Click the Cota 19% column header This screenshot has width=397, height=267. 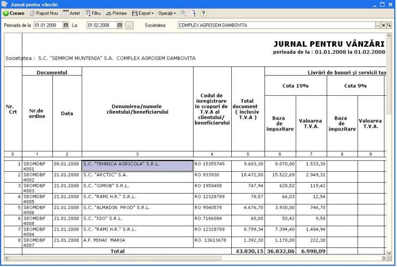tap(296, 86)
